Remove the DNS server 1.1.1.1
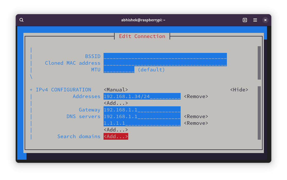 click(196, 123)
